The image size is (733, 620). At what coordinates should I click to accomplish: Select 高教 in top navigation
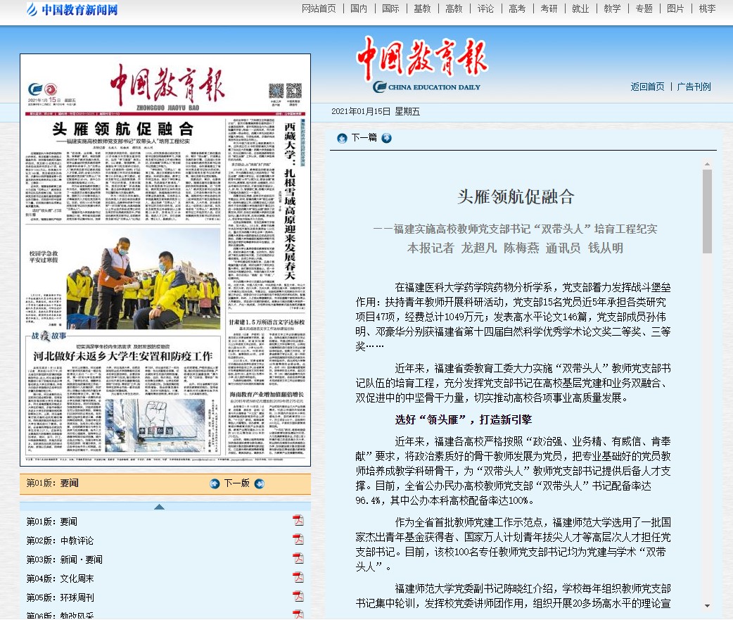[x=454, y=8]
